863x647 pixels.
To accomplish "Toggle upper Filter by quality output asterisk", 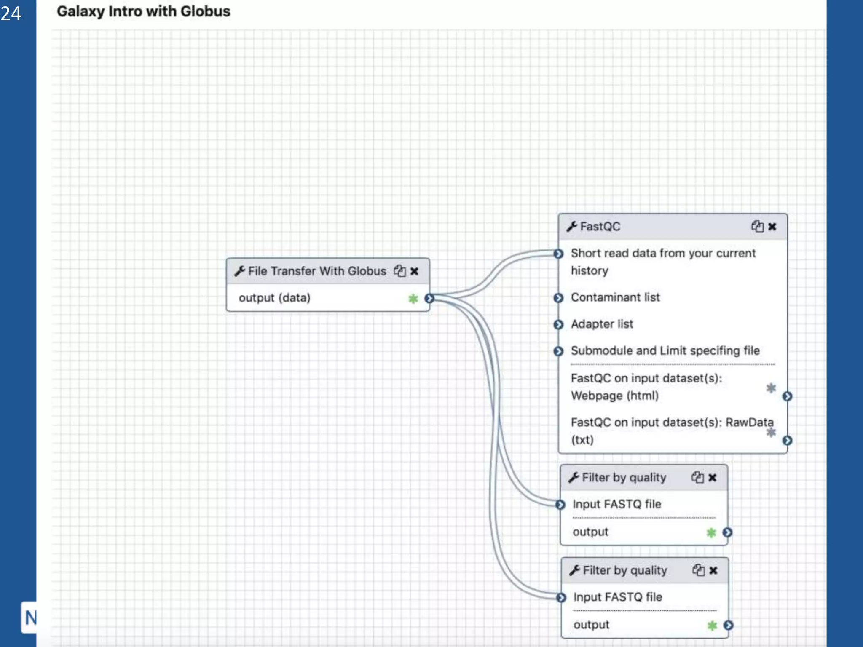I will 711,533.
